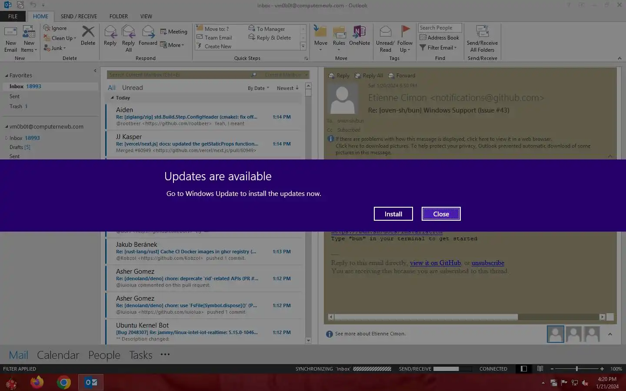Minimize the folder pane arrow
This screenshot has height=391, width=626.
(x=95, y=70)
